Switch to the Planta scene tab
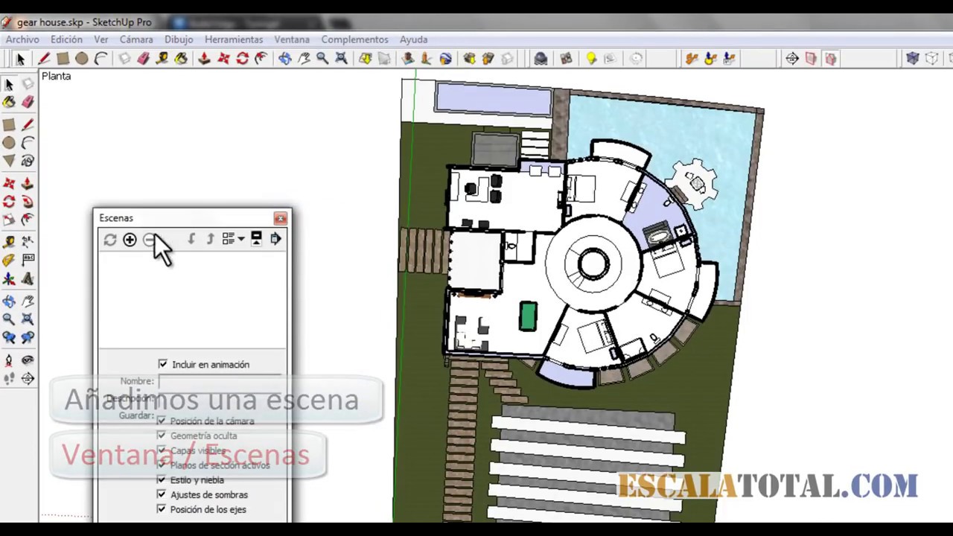The image size is (953, 536). [x=57, y=76]
